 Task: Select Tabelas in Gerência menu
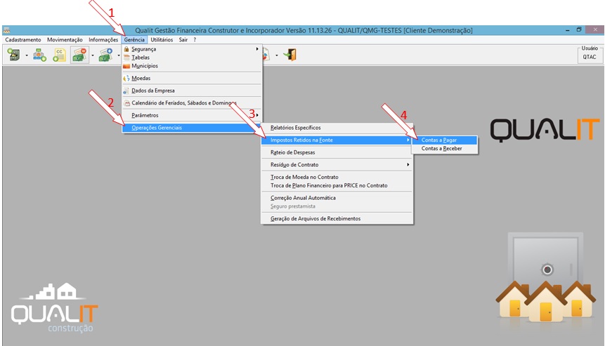(x=192, y=58)
